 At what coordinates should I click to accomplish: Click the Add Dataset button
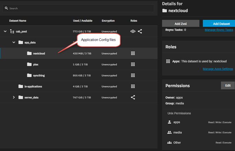tap(219, 24)
